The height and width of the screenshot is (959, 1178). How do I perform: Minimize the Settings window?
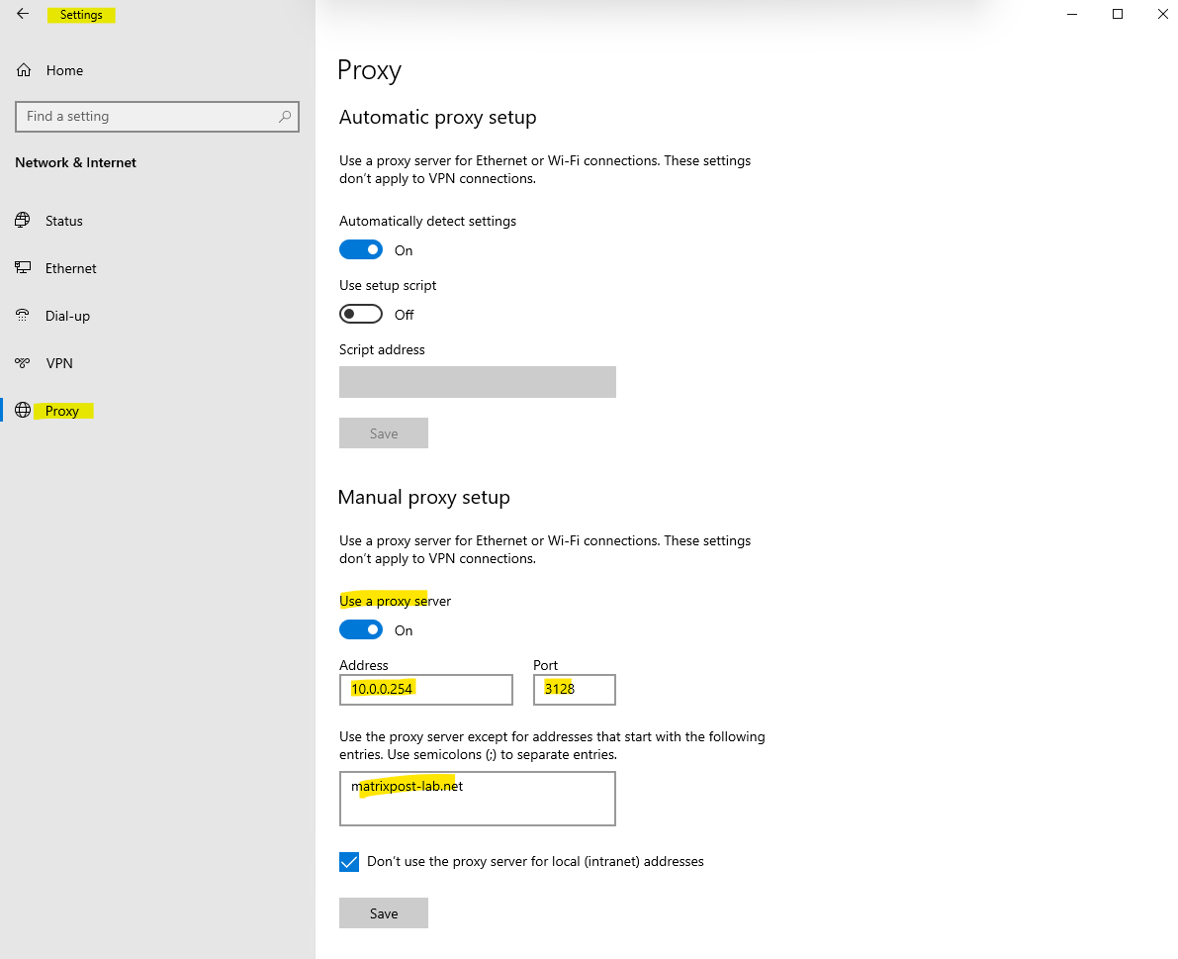pyautogui.click(x=1072, y=14)
